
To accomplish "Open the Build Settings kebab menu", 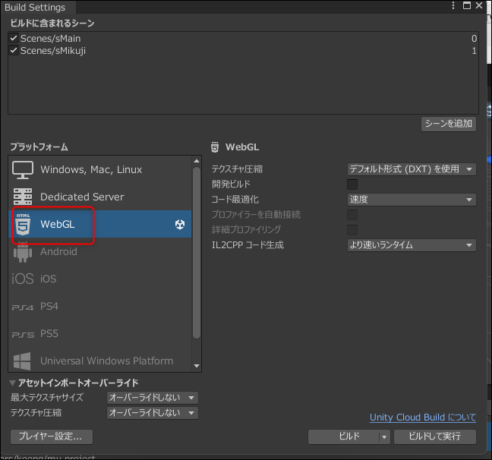I will click(453, 5).
